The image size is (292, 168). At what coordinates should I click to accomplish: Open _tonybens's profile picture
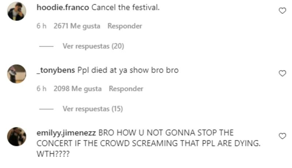click(17, 74)
